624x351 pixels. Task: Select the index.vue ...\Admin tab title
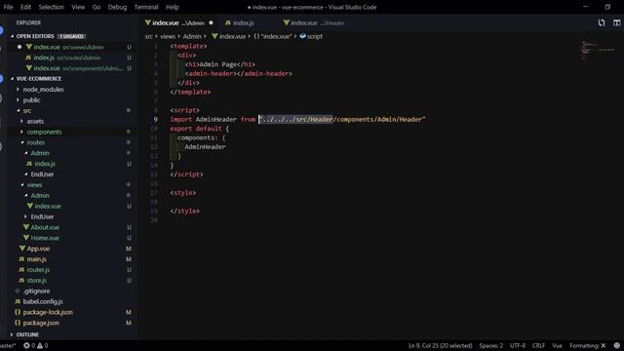click(x=178, y=22)
